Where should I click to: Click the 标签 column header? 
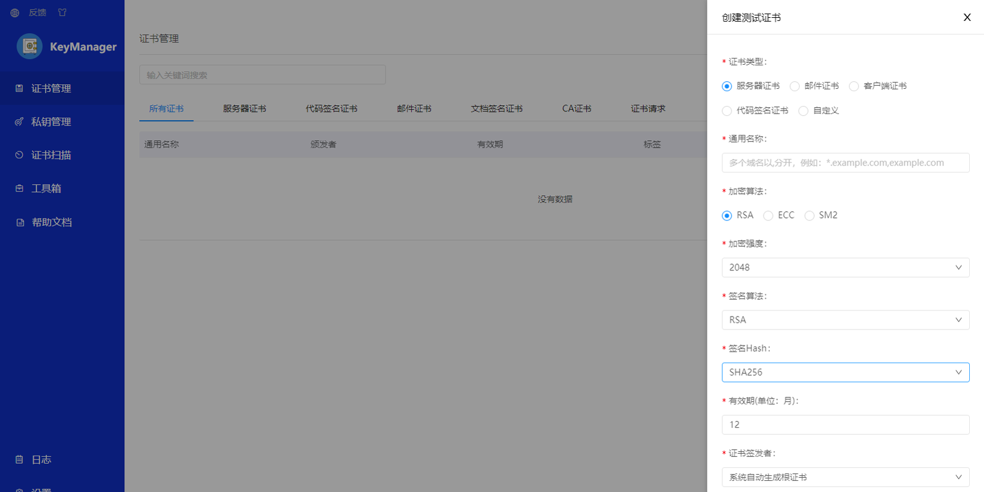click(652, 144)
